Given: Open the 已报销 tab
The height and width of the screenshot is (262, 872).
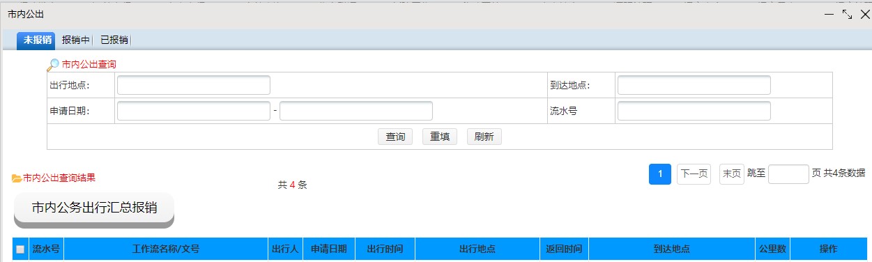Looking at the screenshot, I should pyautogui.click(x=114, y=40).
